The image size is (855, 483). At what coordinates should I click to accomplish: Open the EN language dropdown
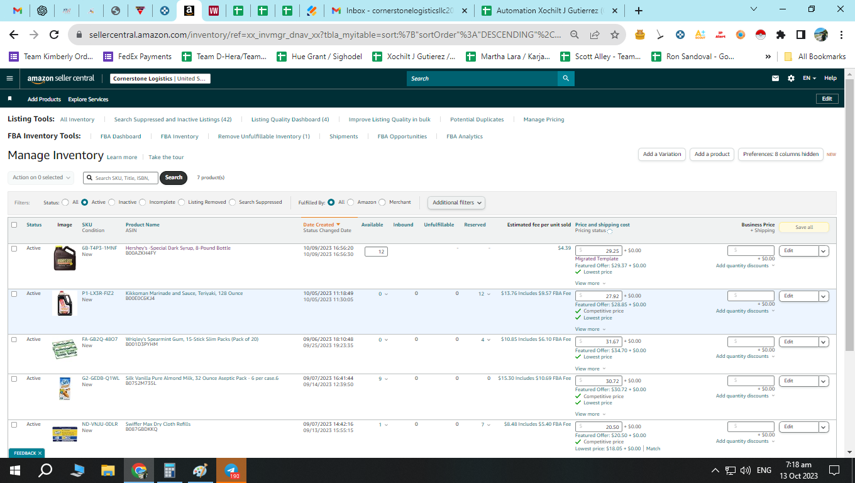[810, 79]
